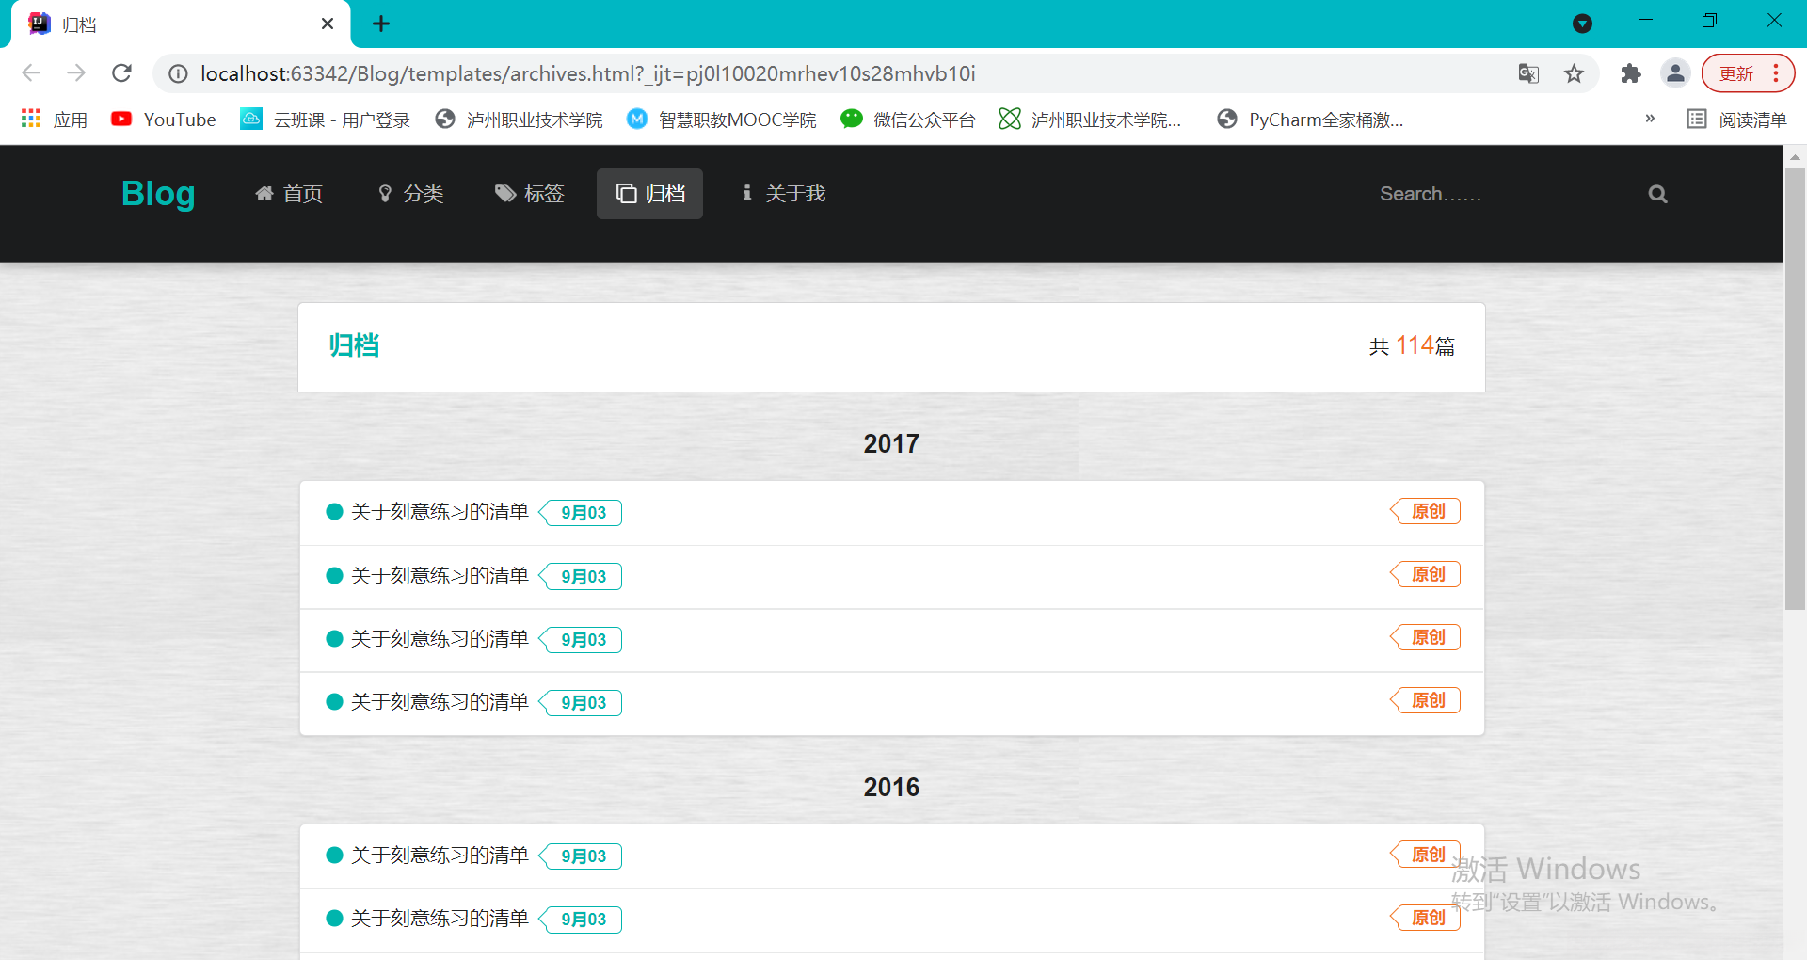The width and height of the screenshot is (1807, 960).
Task: Open the 应用 apps shortcut
Action: click(x=55, y=120)
